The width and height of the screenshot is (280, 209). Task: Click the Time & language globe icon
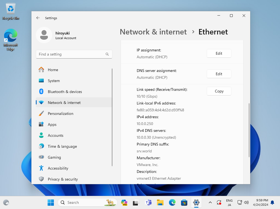pos(41,146)
